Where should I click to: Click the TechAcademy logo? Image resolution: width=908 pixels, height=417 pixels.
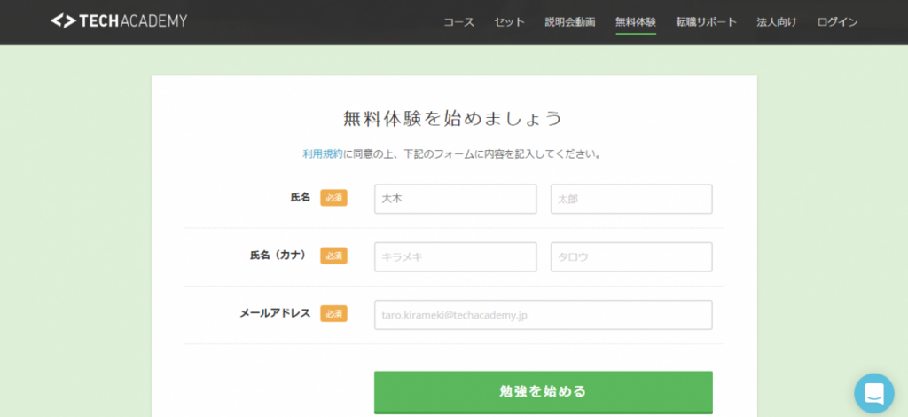[119, 21]
